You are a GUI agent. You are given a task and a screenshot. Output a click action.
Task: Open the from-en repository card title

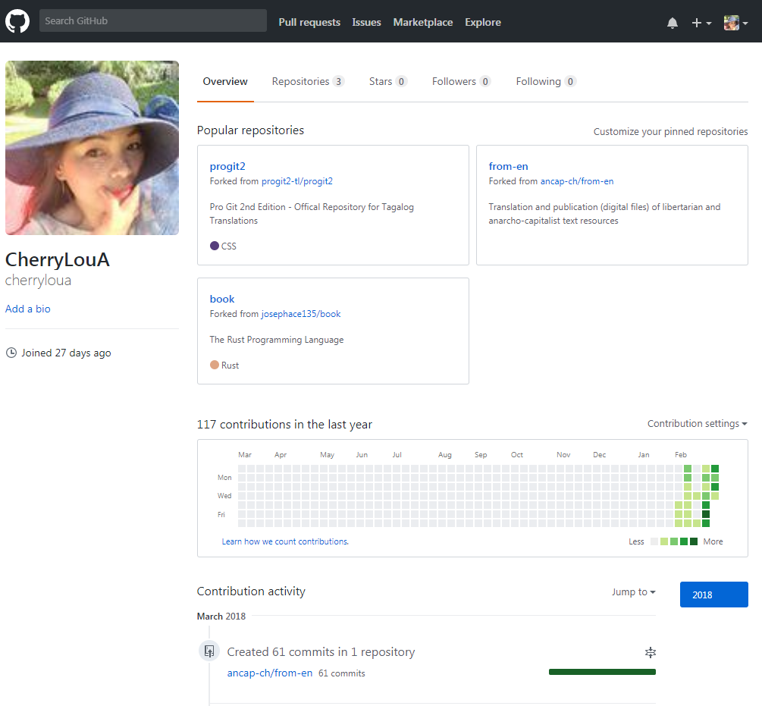[508, 166]
